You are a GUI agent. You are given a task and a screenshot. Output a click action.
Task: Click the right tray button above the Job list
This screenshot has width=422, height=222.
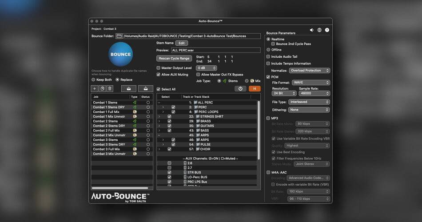tap(146, 88)
